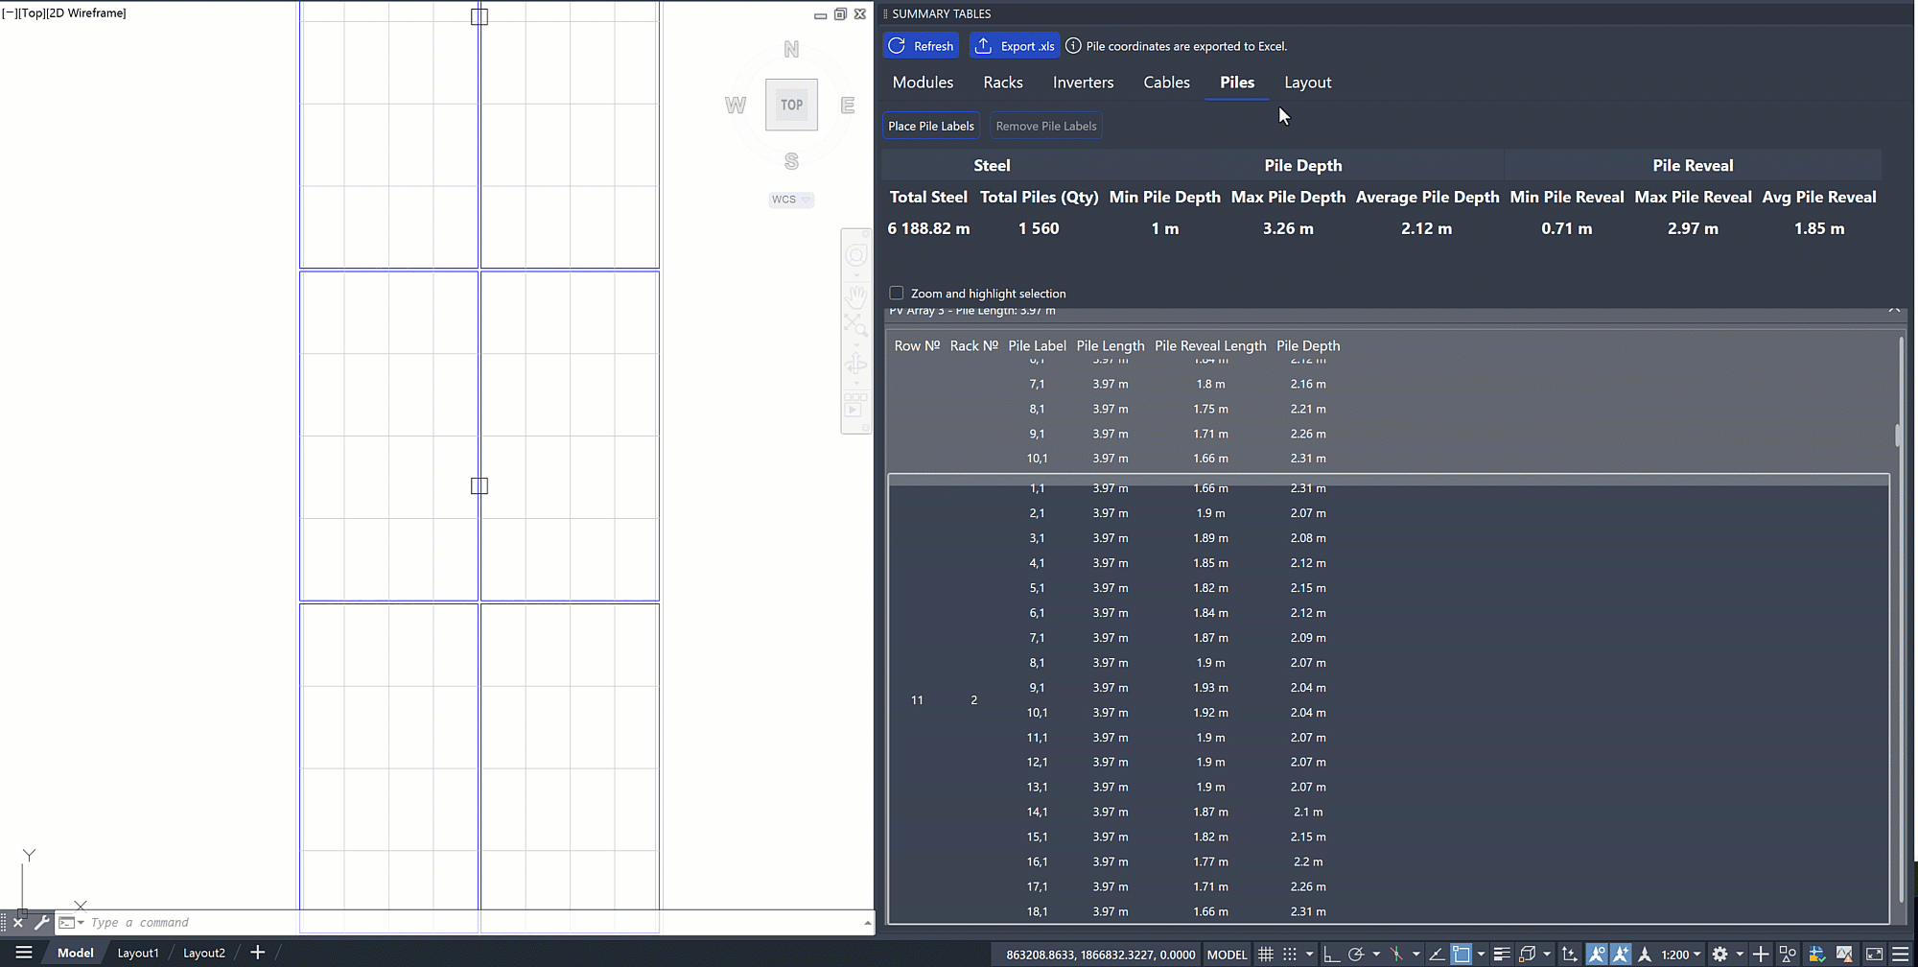1918x967 pixels.
Task: Open object snap settings dropdown arrow
Action: click(1481, 954)
